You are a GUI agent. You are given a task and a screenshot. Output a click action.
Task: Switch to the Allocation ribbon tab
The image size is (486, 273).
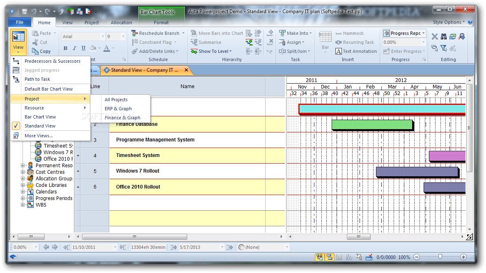pyautogui.click(x=121, y=23)
